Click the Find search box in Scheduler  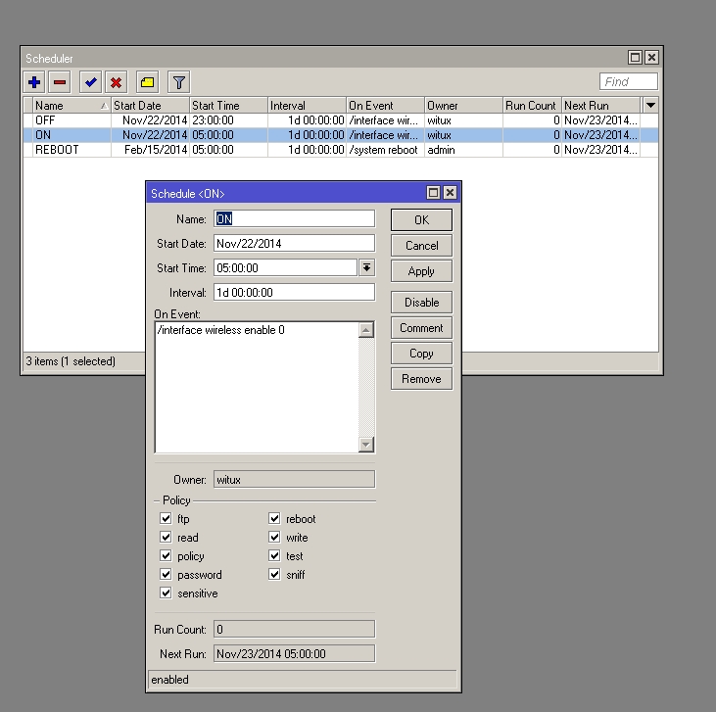coord(629,81)
